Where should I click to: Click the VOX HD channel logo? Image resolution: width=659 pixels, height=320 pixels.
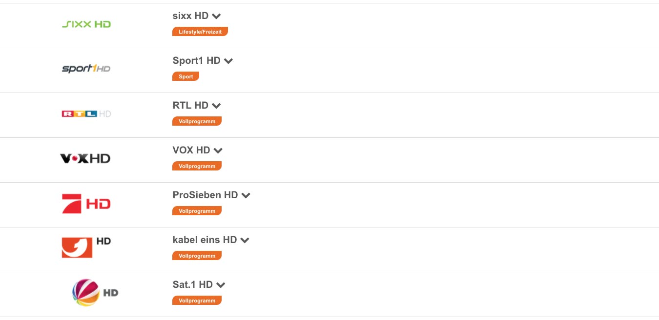85,158
